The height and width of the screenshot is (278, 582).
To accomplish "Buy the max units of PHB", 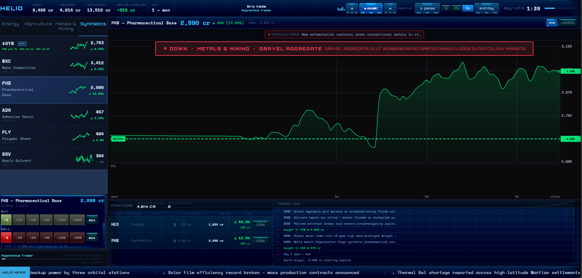I will tap(92, 219).
